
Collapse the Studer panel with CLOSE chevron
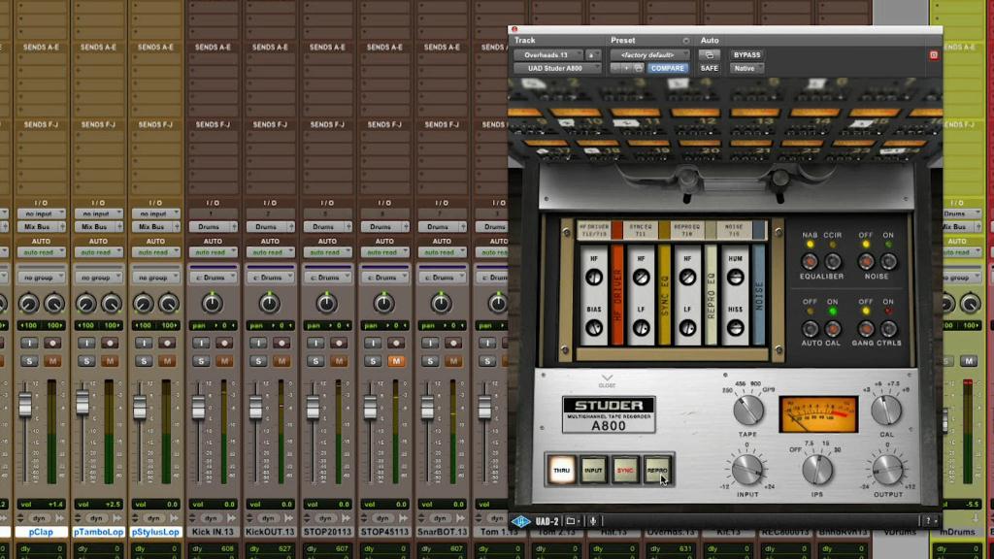[x=607, y=380]
